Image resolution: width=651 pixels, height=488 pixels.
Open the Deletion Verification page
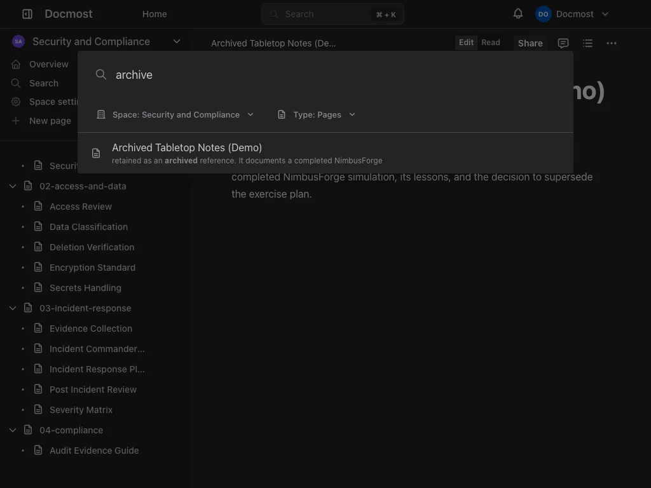pyautogui.click(x=92, y=247)
